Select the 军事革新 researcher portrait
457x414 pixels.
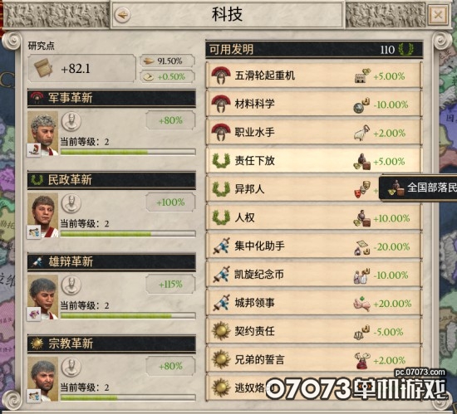(x=43, y=134)
